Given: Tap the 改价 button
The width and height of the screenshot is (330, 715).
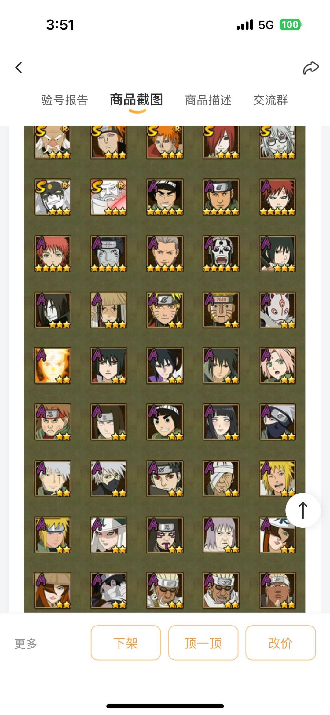Looking at the screenshot, I should 280,643.
